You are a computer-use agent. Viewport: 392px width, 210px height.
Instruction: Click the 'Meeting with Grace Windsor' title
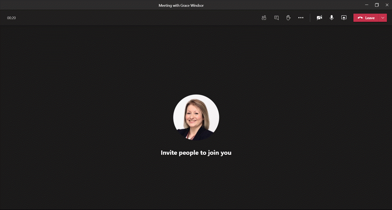point(181,5)
